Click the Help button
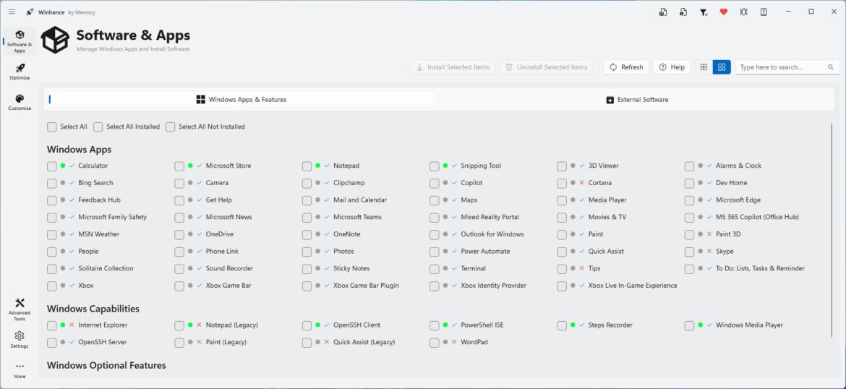 point(672,67)
